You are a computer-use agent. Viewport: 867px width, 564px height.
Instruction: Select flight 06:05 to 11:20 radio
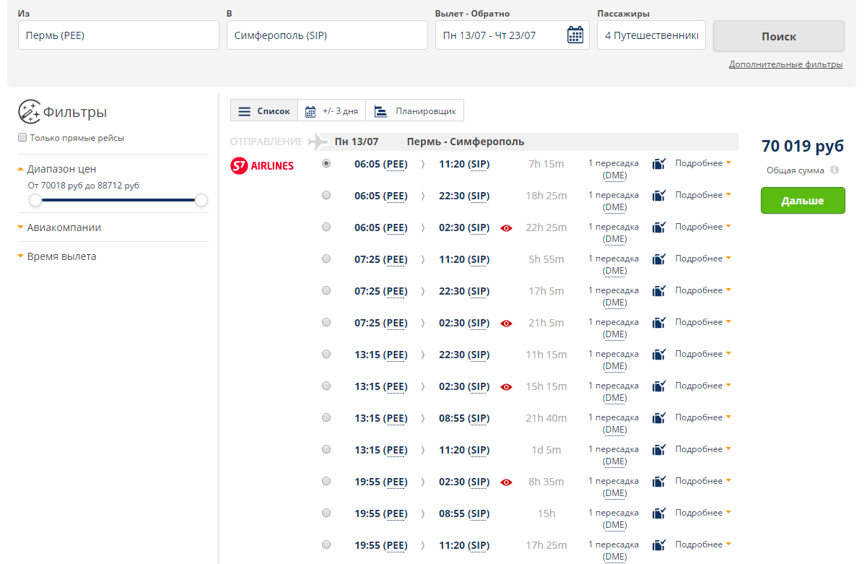[326, 163]
